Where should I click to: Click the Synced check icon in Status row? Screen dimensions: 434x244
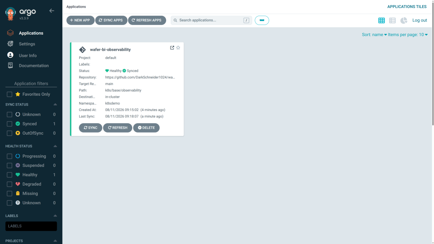tap(124, 71)
